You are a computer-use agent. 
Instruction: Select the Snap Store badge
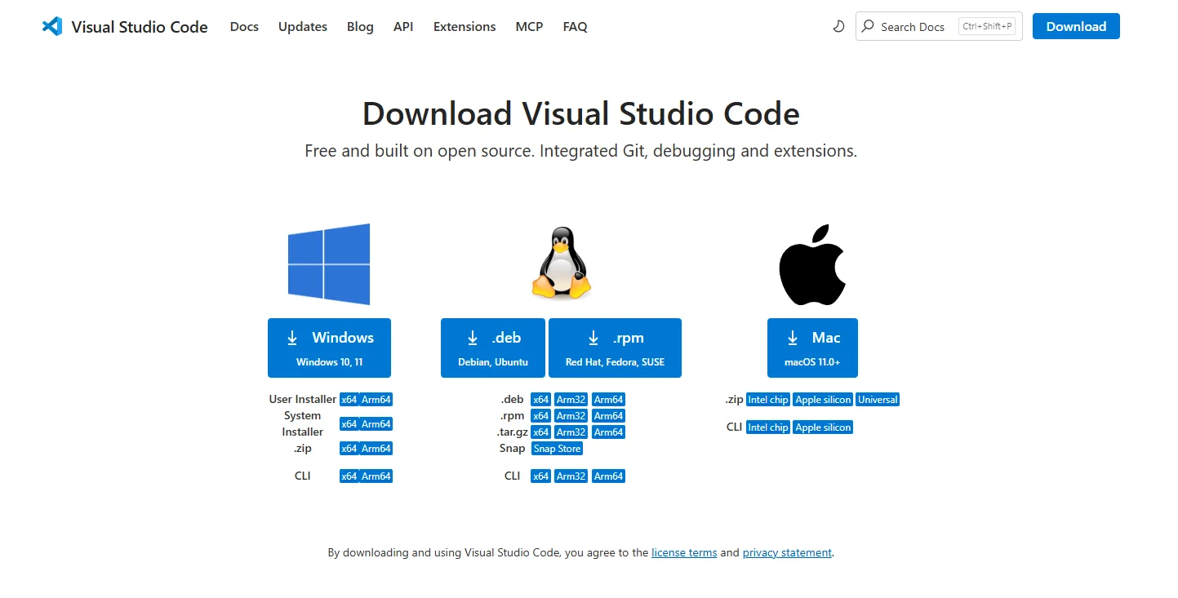[557, 449]
